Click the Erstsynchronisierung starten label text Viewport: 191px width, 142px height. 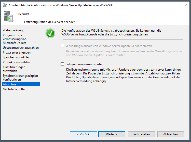[x=84, y=64]
